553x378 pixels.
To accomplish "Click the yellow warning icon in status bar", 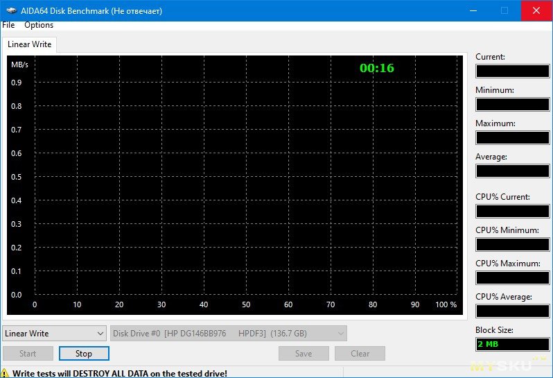I will (6, 373).
